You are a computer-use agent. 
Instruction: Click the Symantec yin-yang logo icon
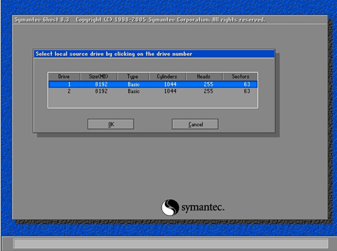170,208
